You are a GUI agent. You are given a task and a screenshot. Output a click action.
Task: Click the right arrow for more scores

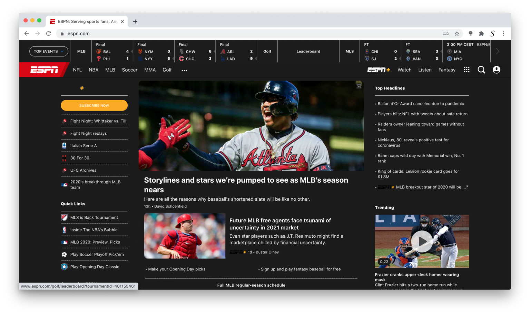[x=497, y=51]
